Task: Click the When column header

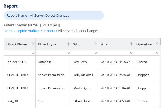Action: tap(116, 44)
